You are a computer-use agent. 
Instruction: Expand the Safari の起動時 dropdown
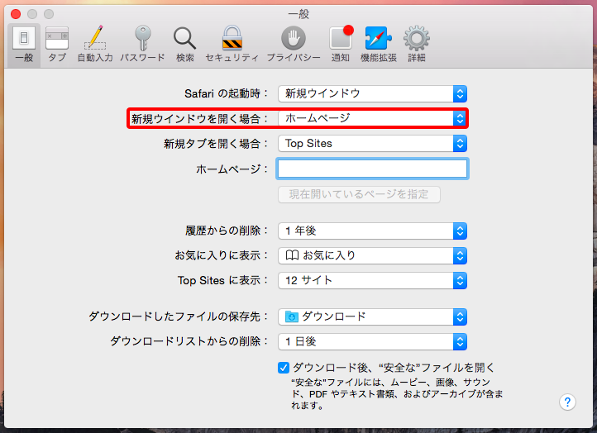coord(372,93)
